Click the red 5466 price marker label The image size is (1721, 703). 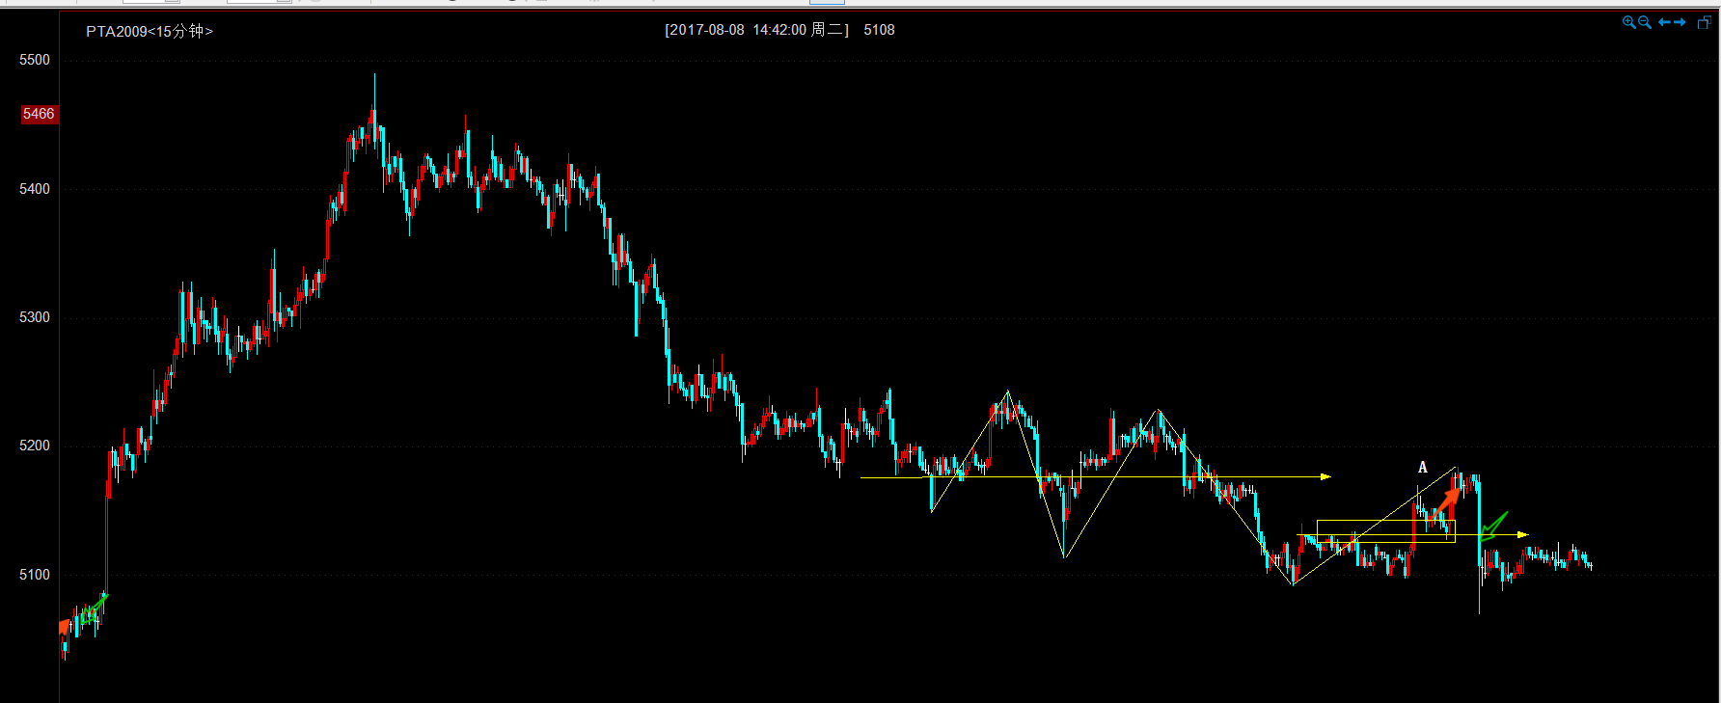tap(39, 114)
